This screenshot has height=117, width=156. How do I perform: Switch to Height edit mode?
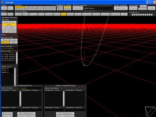(18, 14)
